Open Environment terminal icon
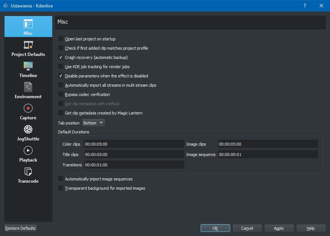This screenshot has height=236, width=330. 28,87
